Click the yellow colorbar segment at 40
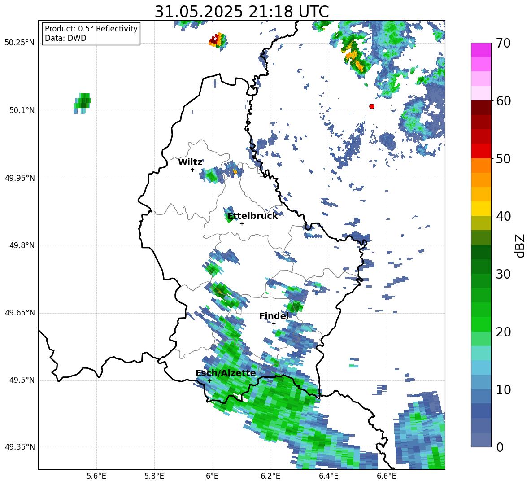 coord(481,208)
